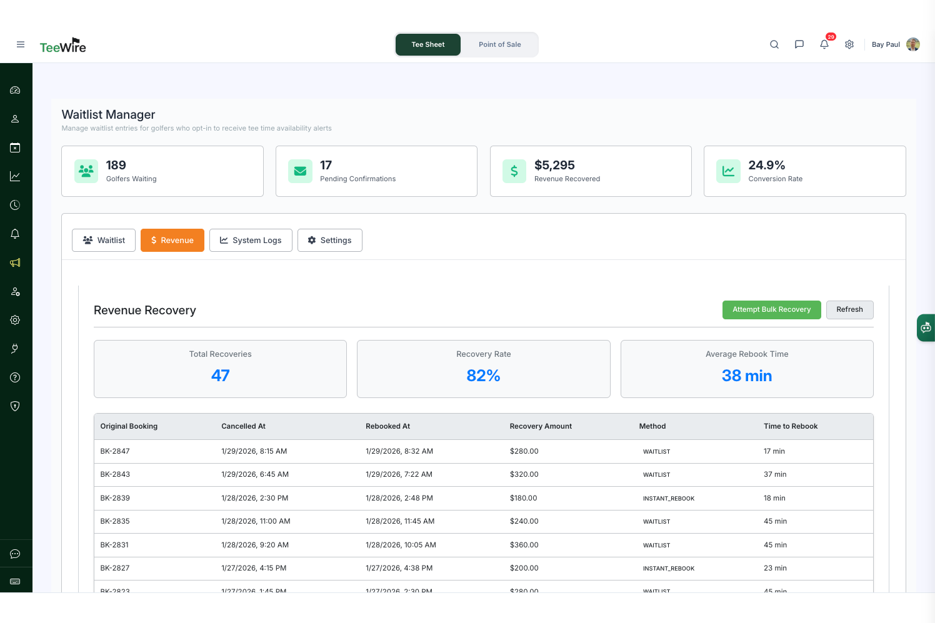Click Recovery Amount column header

pos(541,426)
